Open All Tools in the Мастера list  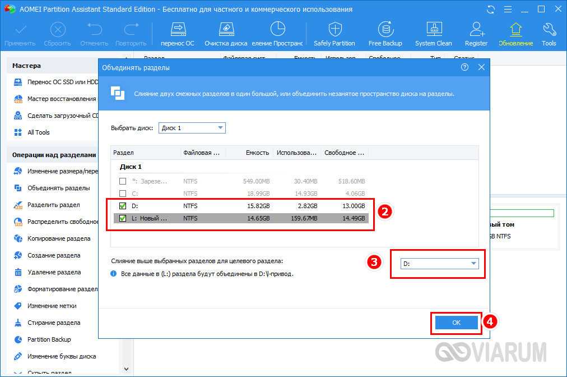(38, 132)
